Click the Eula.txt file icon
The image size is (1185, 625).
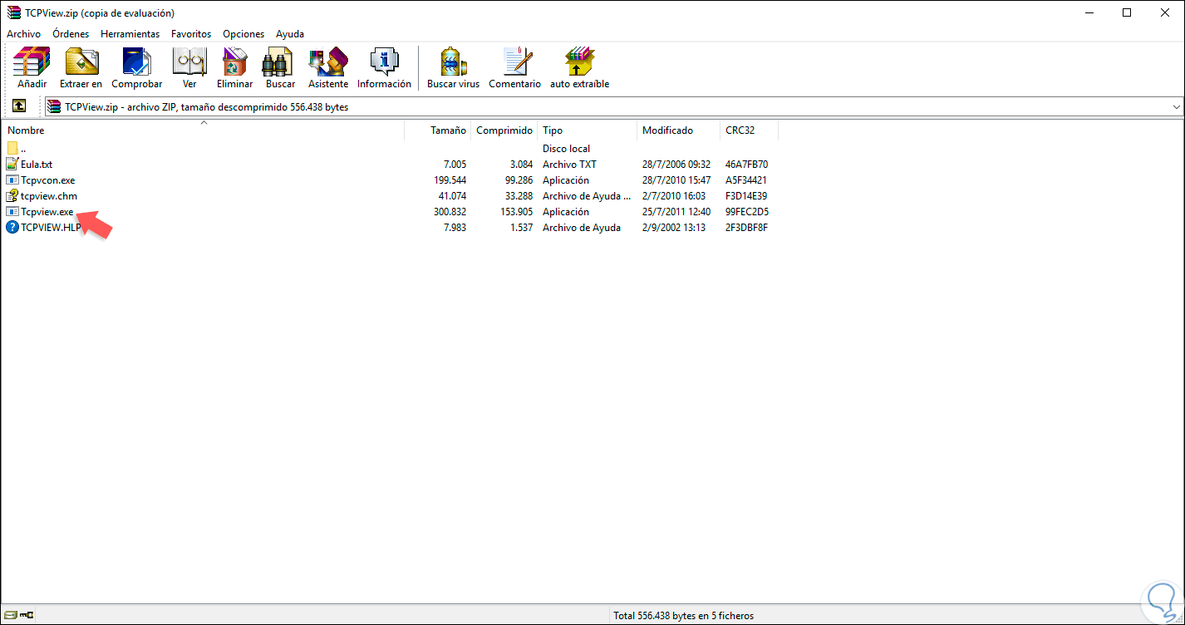pyautogui.click(x=12, y=165)
